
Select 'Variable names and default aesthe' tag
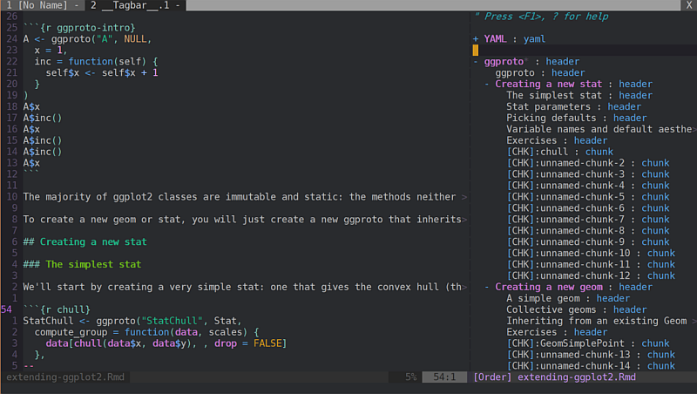pyautogui.click(x=599, y=129)
